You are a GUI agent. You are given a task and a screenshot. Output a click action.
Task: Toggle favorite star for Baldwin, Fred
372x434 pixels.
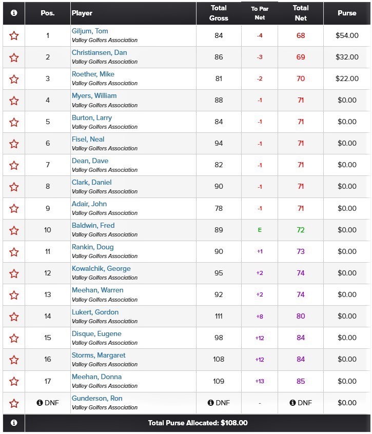(x=14, y=230)
